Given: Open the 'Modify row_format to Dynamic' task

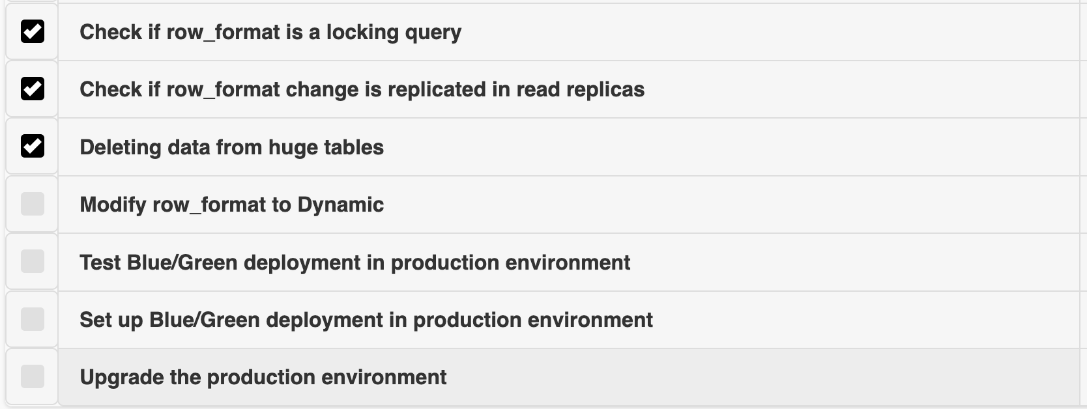Looking at the screenshot, I should click(232, 204).
